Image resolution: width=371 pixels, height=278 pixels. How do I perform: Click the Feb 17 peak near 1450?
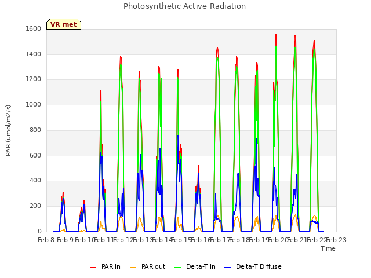pos(217,49)
